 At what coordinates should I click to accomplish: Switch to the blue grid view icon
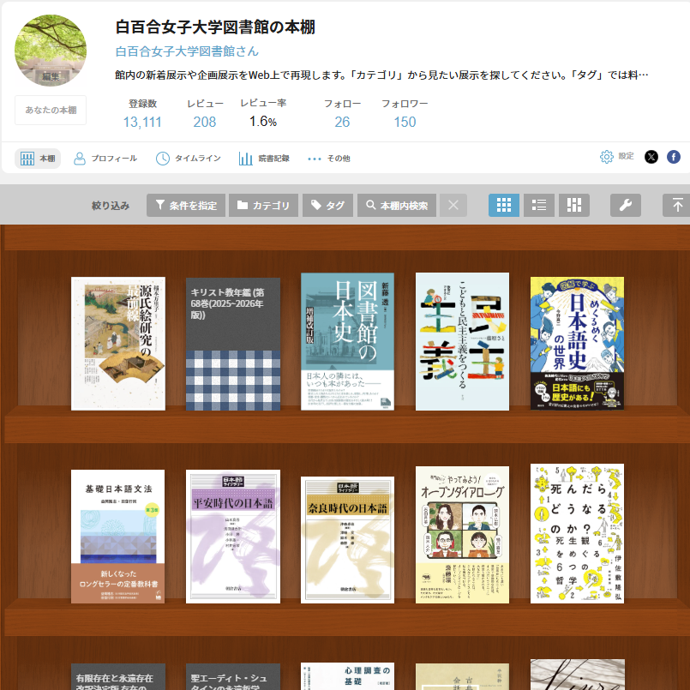[x=503, y=205]
